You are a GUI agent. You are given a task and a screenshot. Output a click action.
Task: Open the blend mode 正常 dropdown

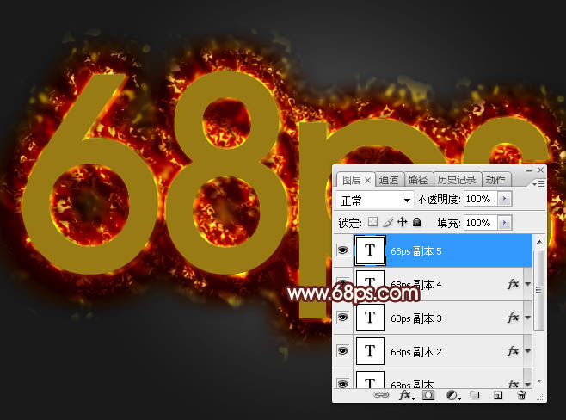pyautogui.click(x=375, y=200)
